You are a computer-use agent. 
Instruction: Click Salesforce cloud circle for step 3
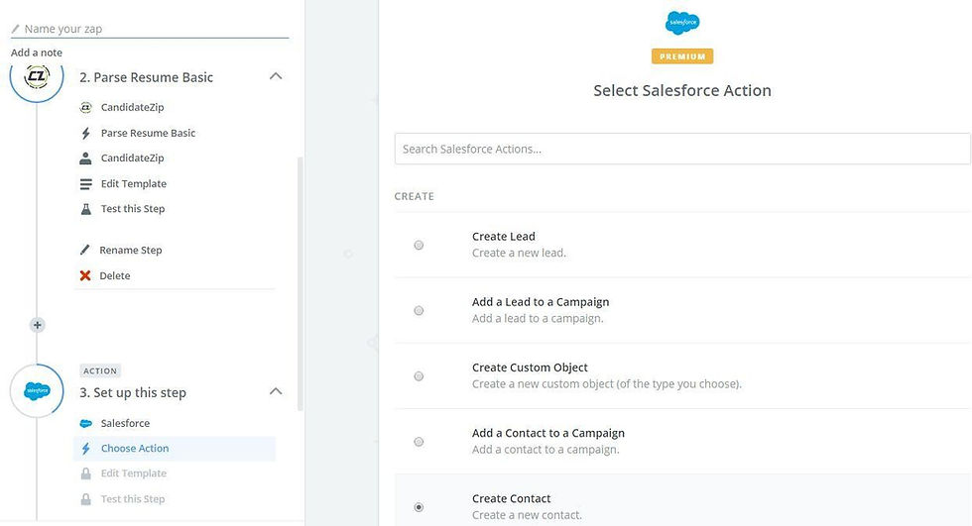coord(37,391)
